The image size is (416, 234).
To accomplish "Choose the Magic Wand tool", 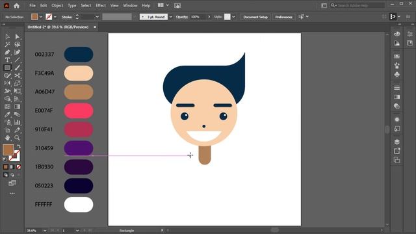I will (7, 44).
